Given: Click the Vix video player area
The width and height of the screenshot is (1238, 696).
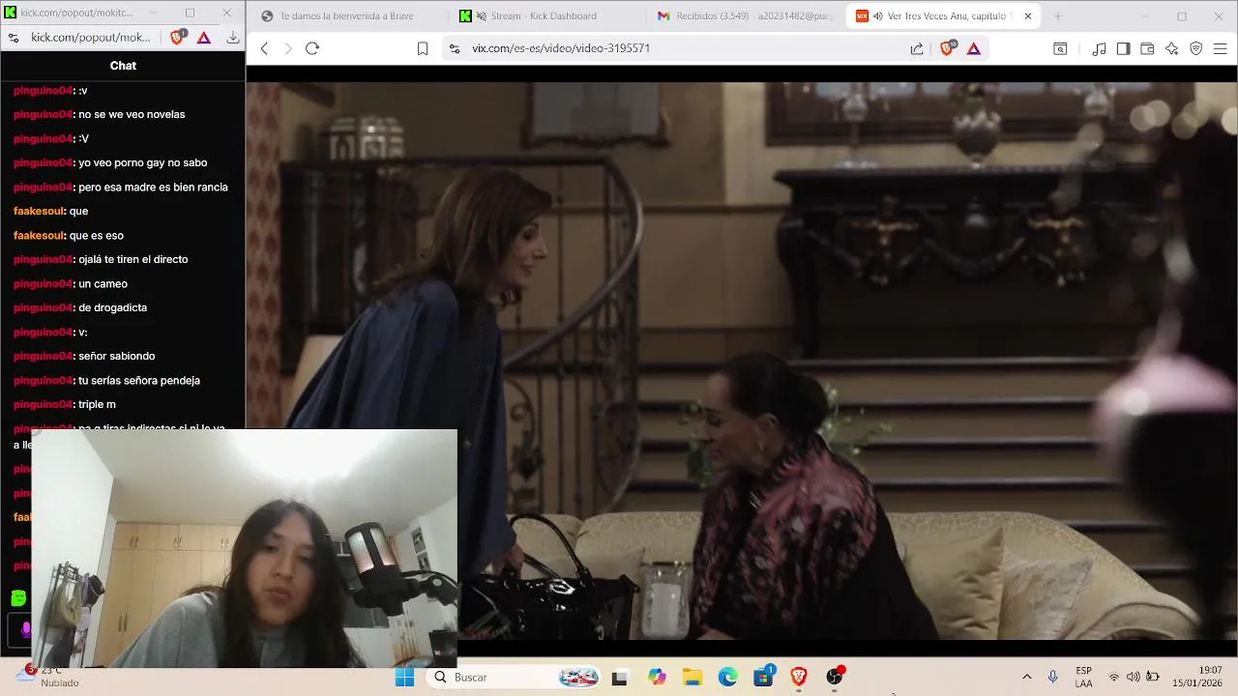Looking at the screenshot, I should [742, 361].
